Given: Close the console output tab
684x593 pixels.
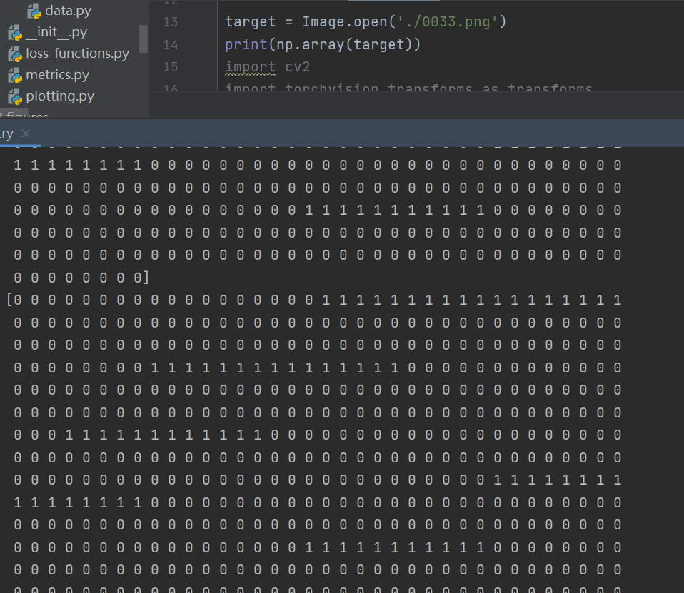Looking at the screenshot, I should coord(25,133).
